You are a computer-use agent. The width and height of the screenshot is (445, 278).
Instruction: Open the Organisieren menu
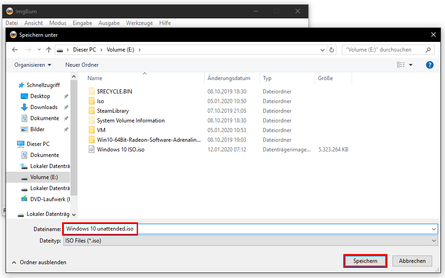coord(33,65)
